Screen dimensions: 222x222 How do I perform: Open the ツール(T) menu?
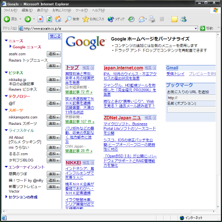[82, 10]
